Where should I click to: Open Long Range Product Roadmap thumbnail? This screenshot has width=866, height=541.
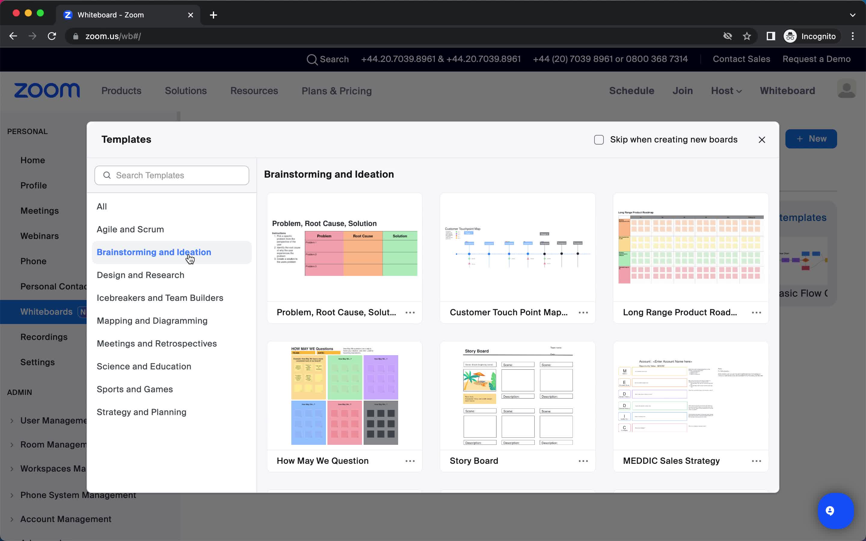pos(691,248)
